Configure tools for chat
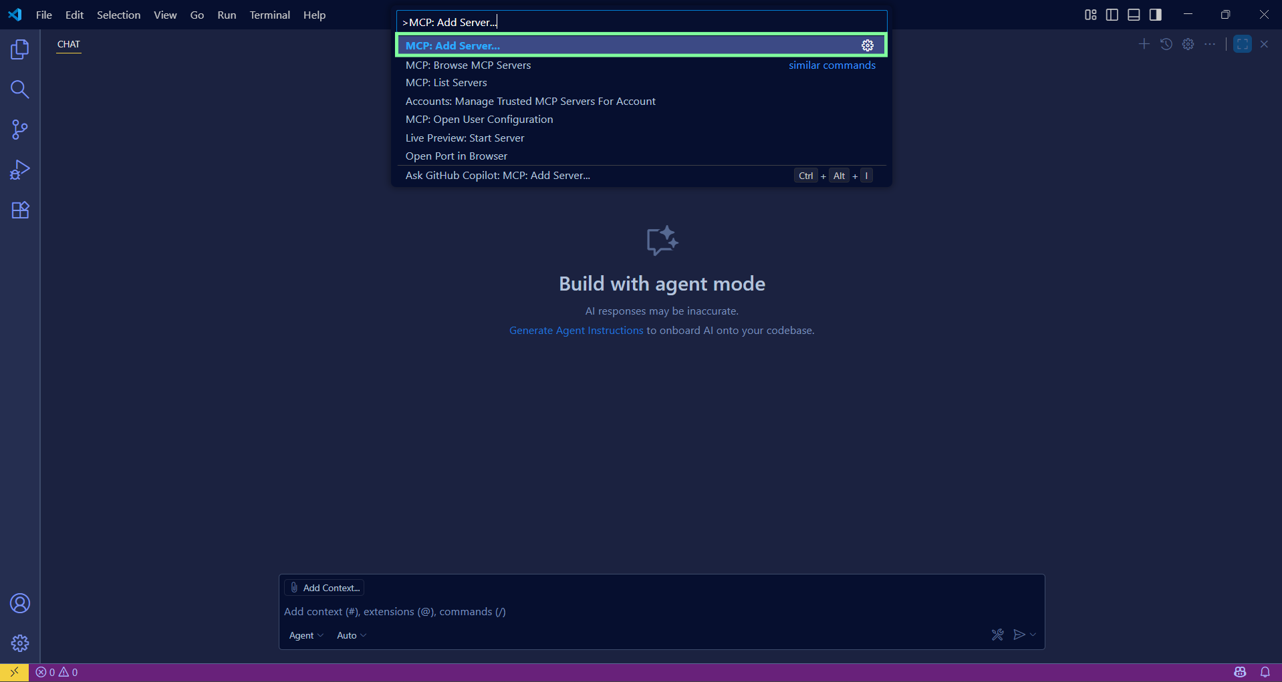Viewport: 1282px width, 682px height. tap(998, 635)
